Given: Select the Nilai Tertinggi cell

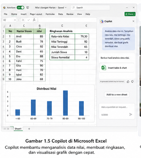Looking at the screenshot, I should click(x=62, y=42).
